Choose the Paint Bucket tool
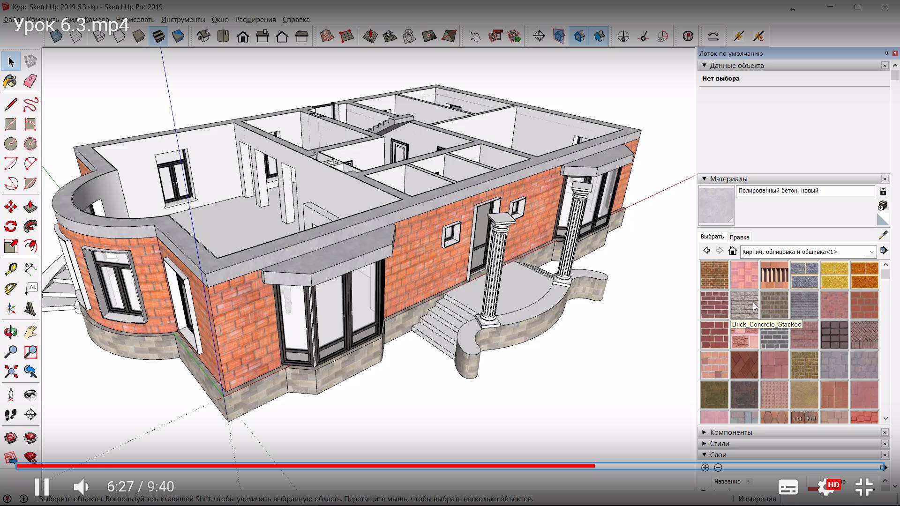 pos(10,81)
